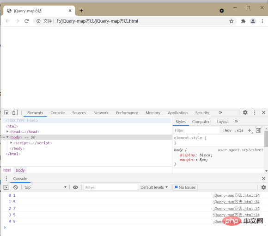Show more Styles pane tabs chevron
The image size is (268, 236).
click(x=236, y=121)
